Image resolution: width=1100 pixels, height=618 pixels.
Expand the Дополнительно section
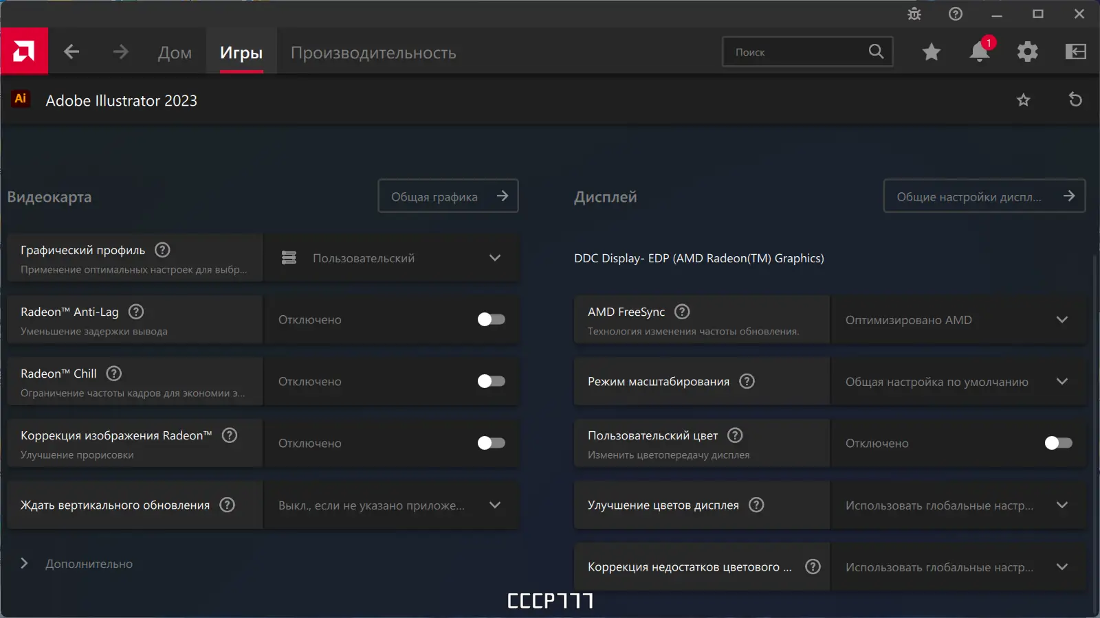(x=77, y=564)
